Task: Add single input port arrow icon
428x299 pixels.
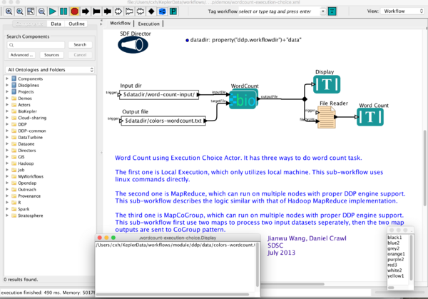Action: (x=86, y=11)
